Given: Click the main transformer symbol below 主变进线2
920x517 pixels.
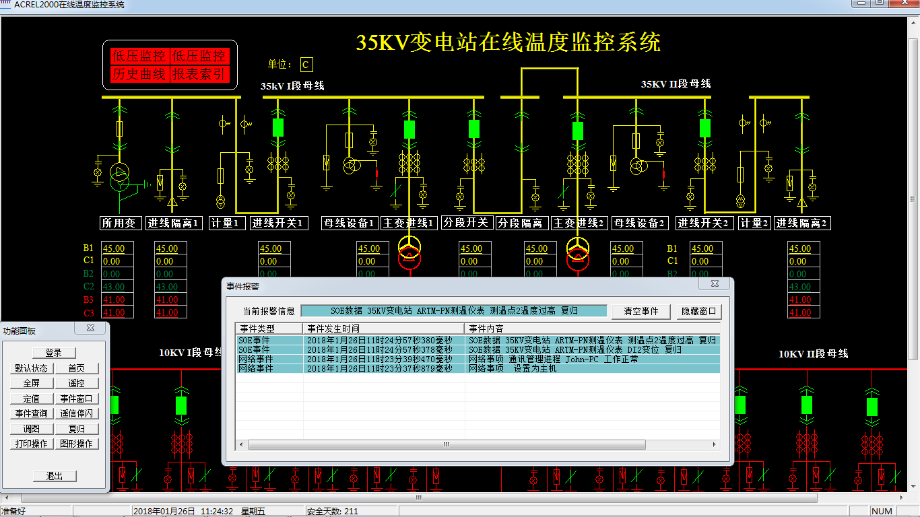Looking at the screenshot, I should point(577,250).
